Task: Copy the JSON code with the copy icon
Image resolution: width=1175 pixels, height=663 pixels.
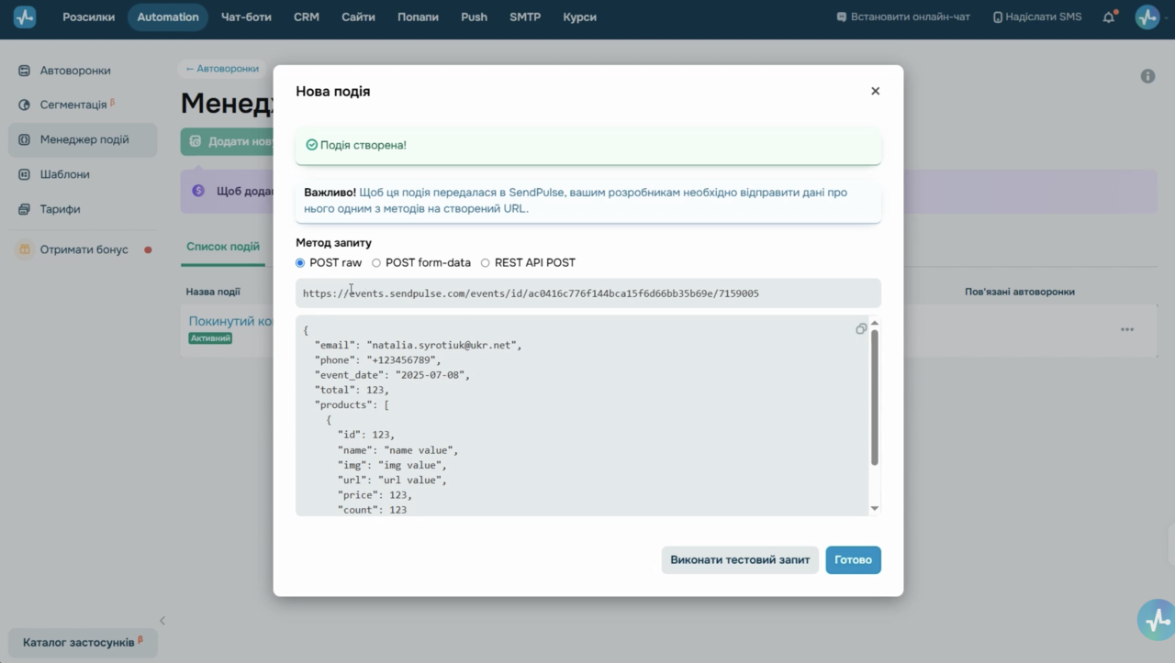Action: [x=861, y=329]
